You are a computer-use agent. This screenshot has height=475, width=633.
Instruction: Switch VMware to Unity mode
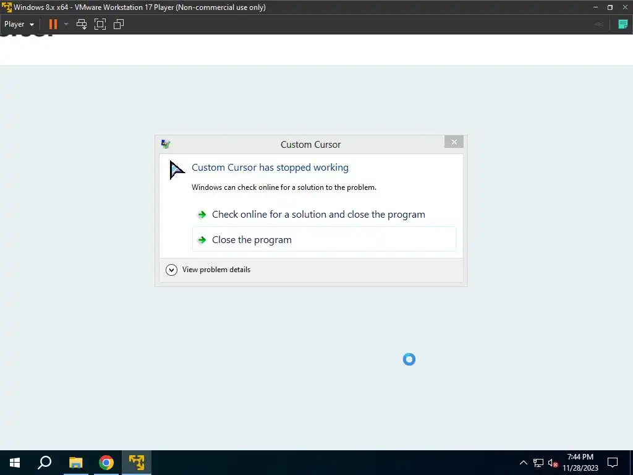pos(119,24)
